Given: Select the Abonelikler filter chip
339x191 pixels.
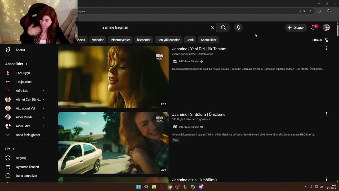Looking at the screenshot, I should coord(208,40).
